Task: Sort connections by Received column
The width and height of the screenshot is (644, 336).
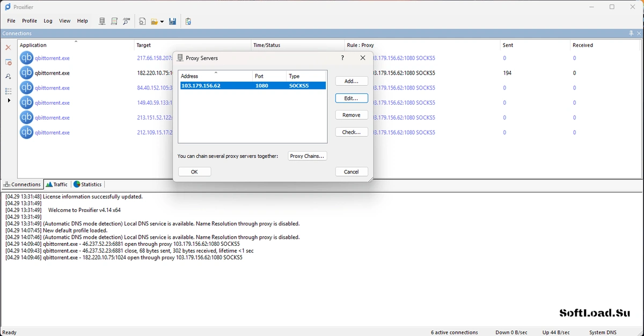Action: 606,45
